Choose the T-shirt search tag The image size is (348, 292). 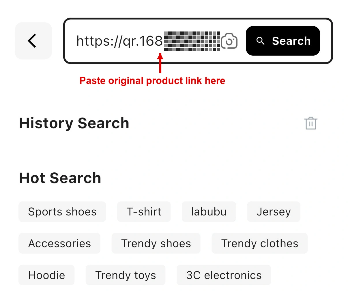[144, 212]
